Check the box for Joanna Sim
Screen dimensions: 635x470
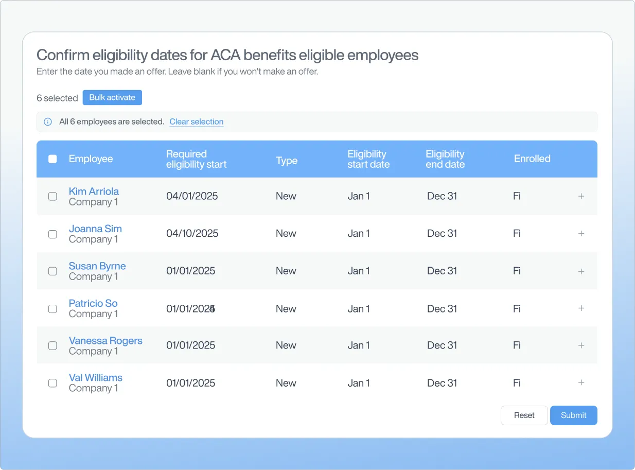(x=52, y=234)
